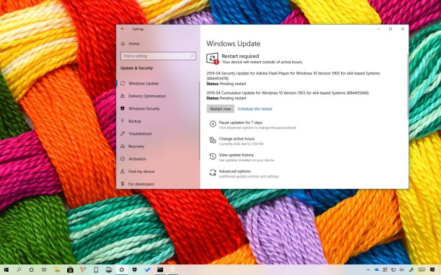Viewport: 441px width, 275px height.
Task: Click the OneDrive cloud tray icon
Action: tap(376, 270)
